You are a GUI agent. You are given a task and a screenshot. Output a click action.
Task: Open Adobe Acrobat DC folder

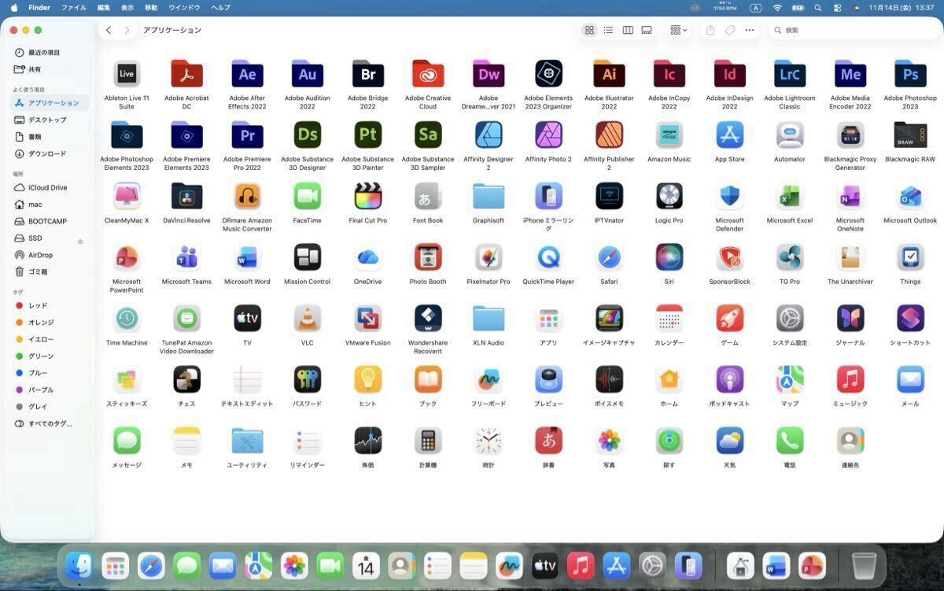(186, 74)
